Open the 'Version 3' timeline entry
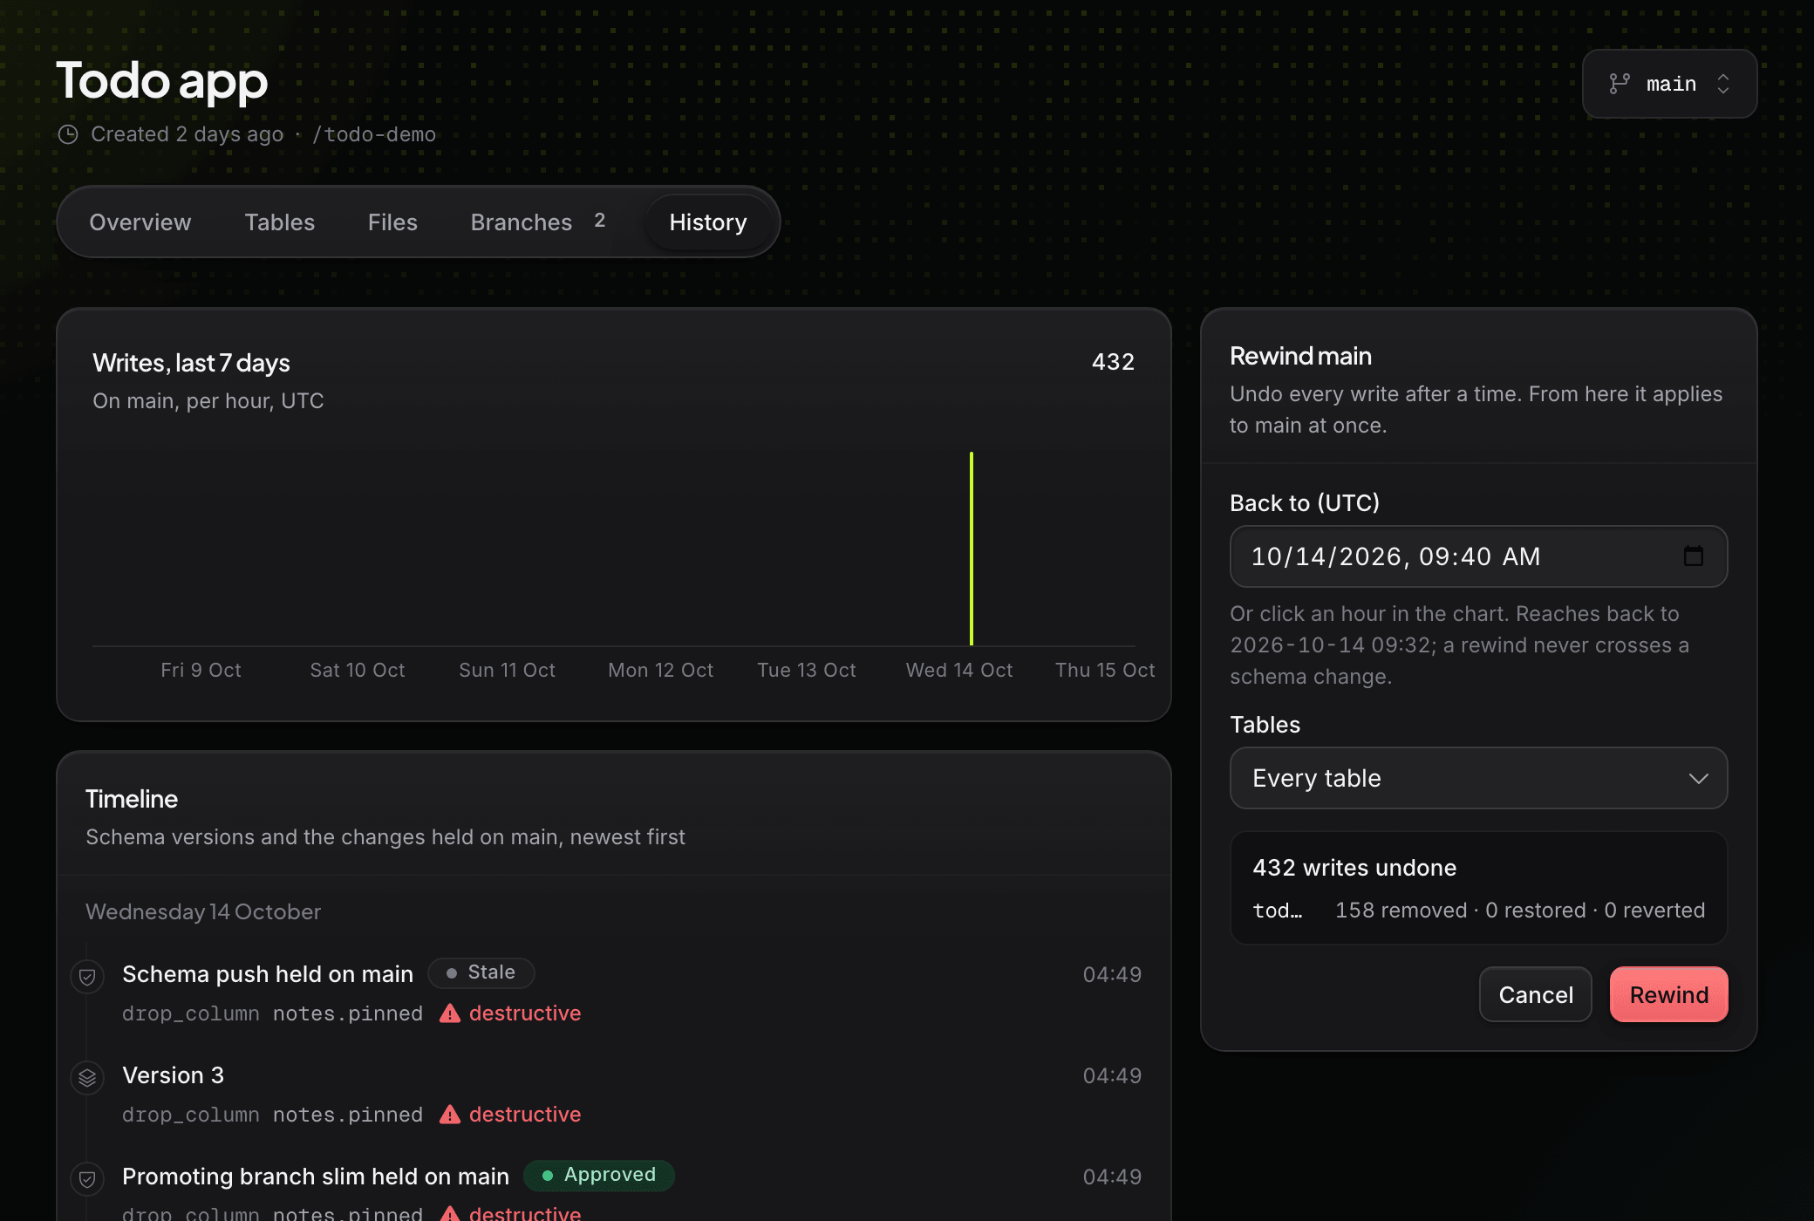The height and width of the screenshot is (1221, 1814). pyautogui.click(x=173, y=1075)
